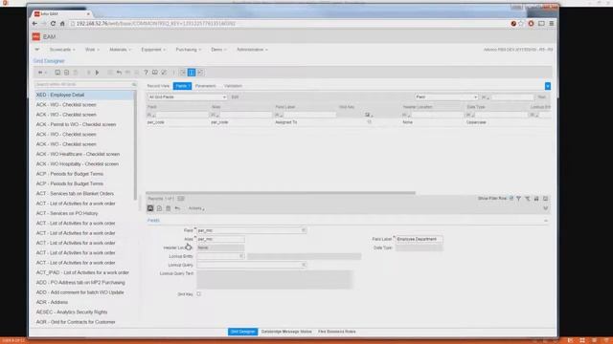This screenshot has width=613, height=344.
Task: Open the Field combo box containing per_mrc
Action: pos(304,230)
